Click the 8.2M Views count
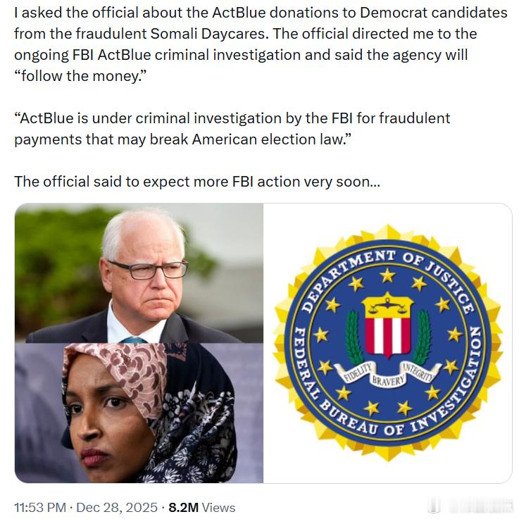Image resolution: width=519 pixels, height=519 pixels. click(x=202, y=508)
